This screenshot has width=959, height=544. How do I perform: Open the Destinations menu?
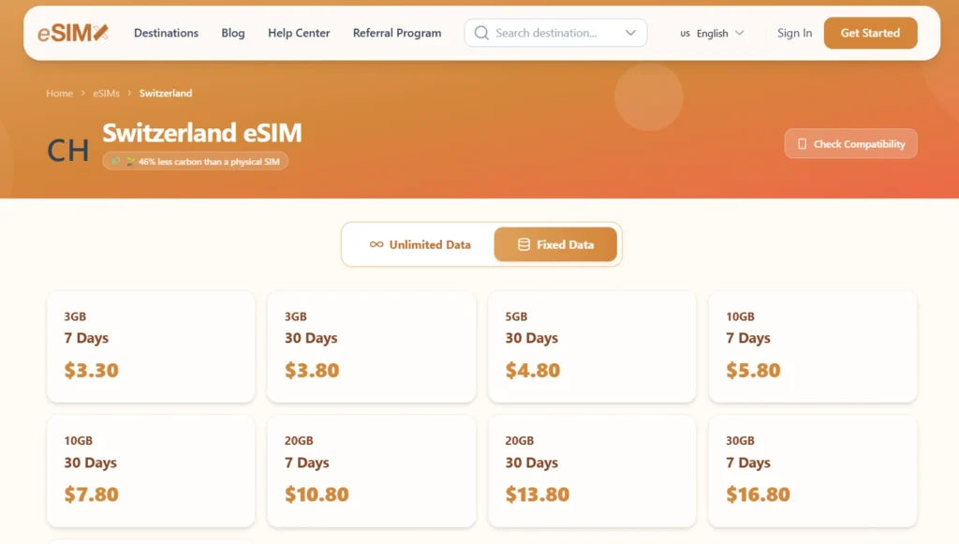[167, 33]
